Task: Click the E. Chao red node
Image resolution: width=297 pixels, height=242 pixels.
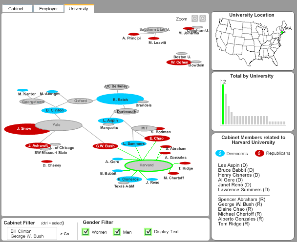Action: (157, 138)
